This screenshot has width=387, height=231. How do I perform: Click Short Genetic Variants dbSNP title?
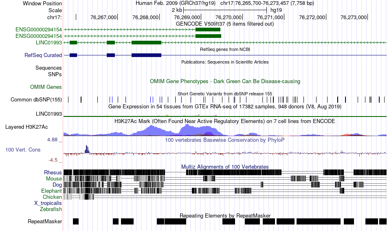pyautogui.click(x=225, y=94)
